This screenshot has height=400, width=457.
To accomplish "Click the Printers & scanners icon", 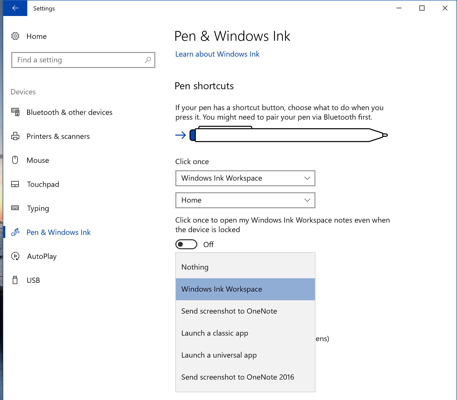I will click(16, 136).
